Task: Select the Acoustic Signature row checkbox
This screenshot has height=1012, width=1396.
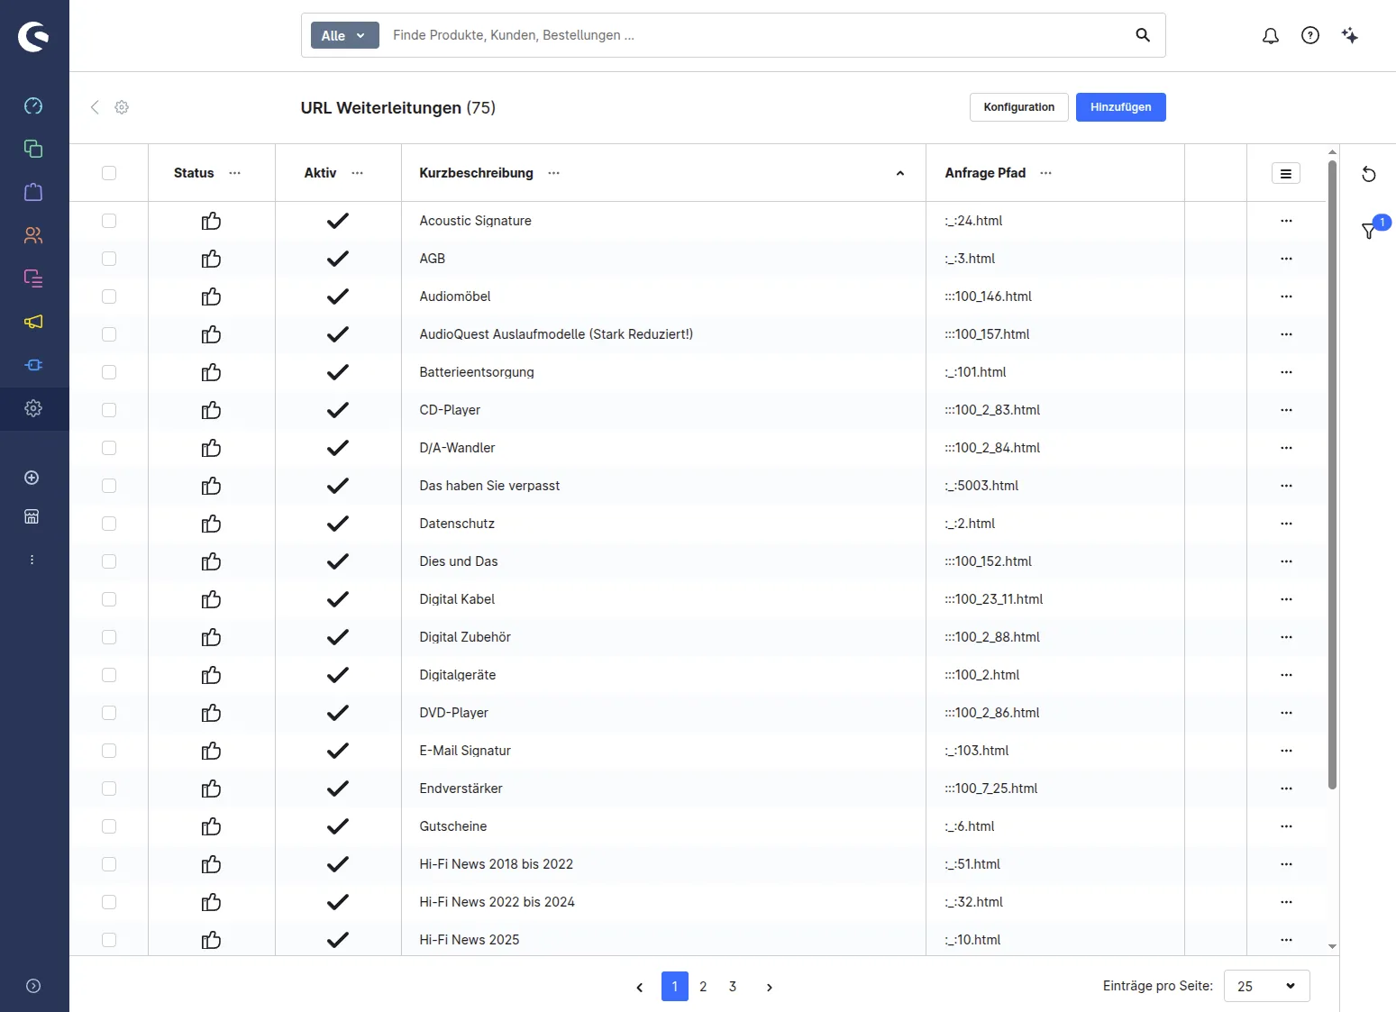Action: tap(109, 221)
